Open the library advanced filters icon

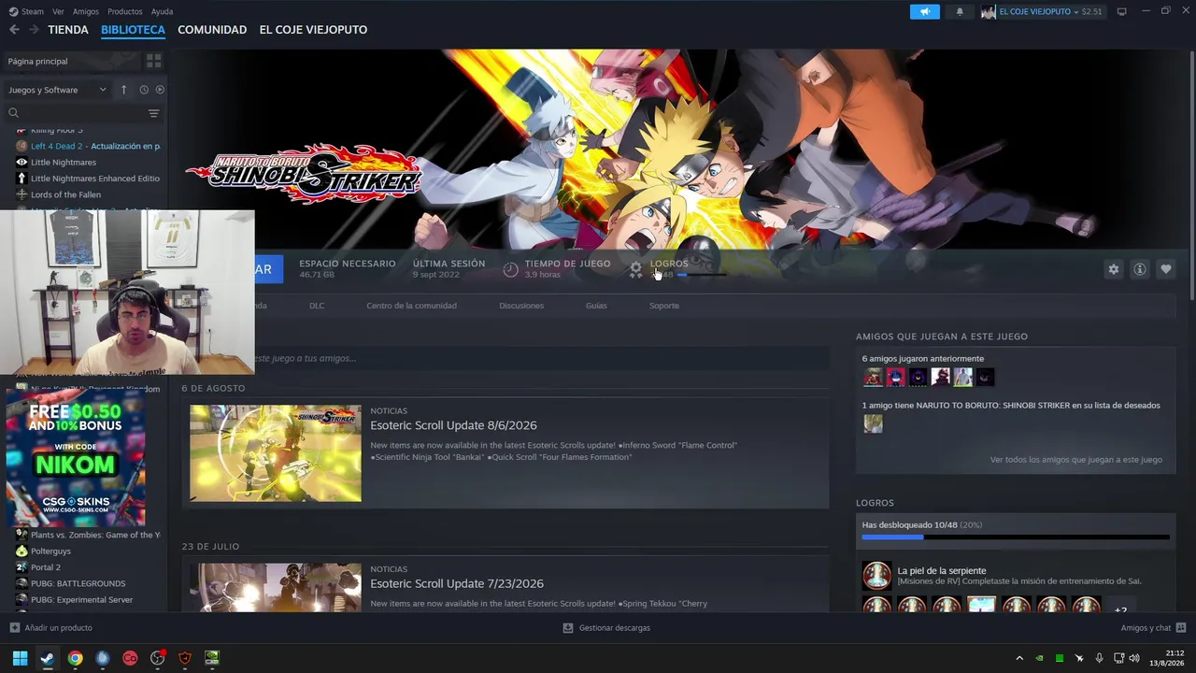click(x=153, y=113)
